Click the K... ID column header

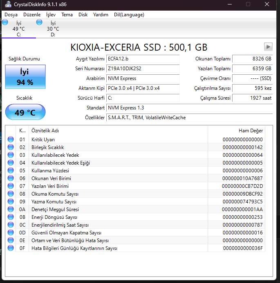pos(22,131)
